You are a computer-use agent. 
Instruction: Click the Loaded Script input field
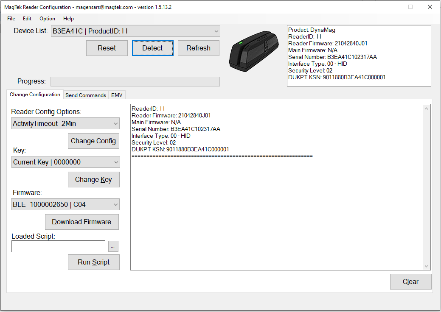coord(58,246)
